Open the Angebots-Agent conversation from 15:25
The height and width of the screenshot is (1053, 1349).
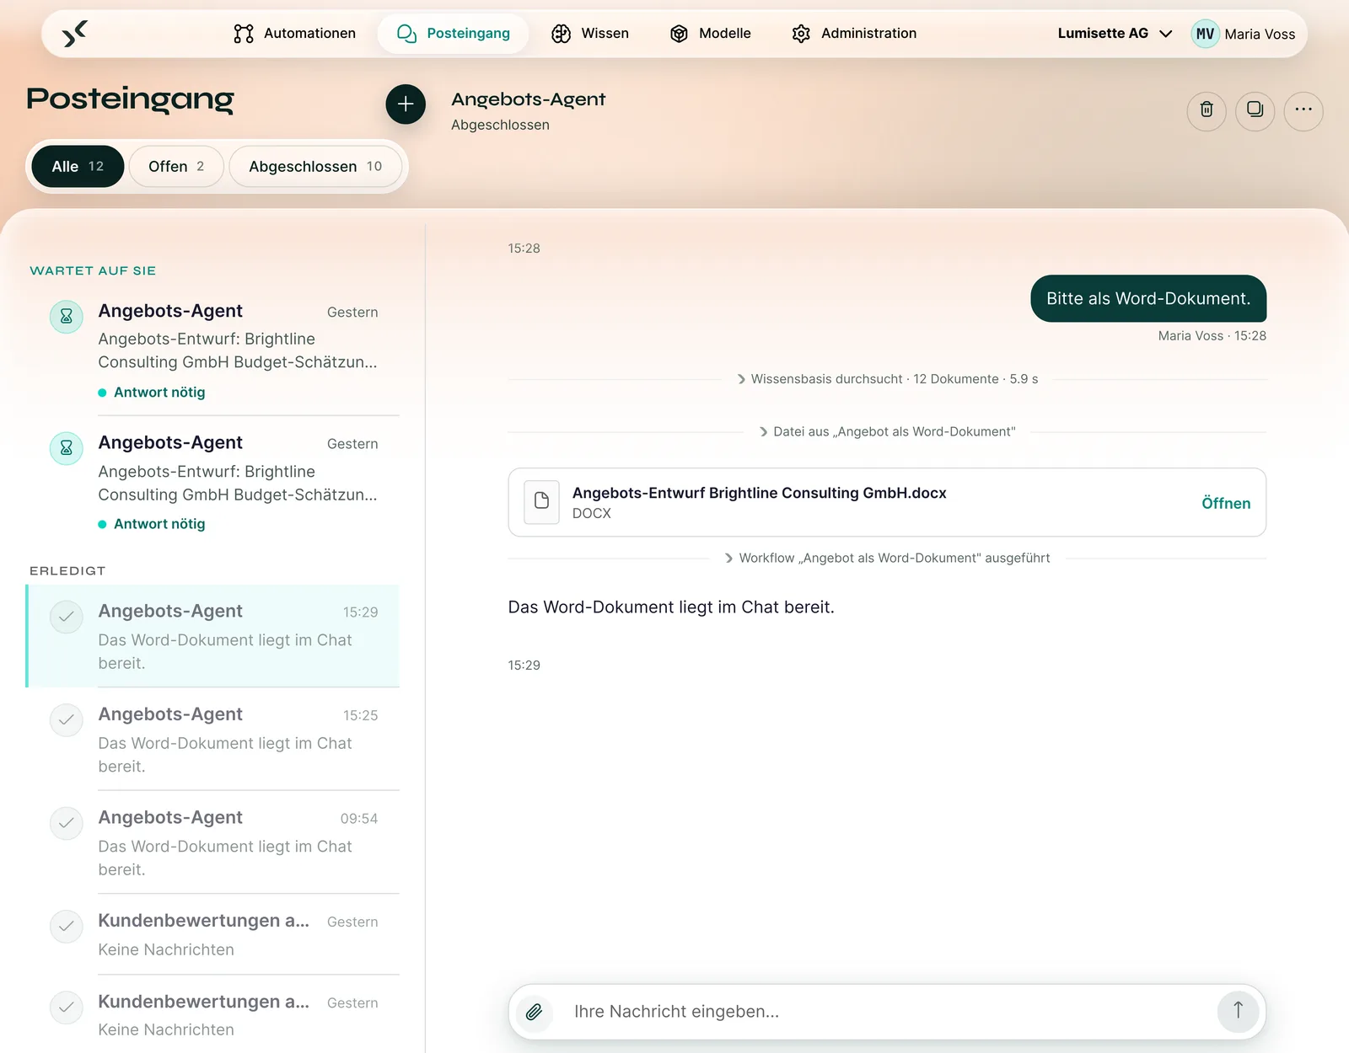tap(213, 739)
